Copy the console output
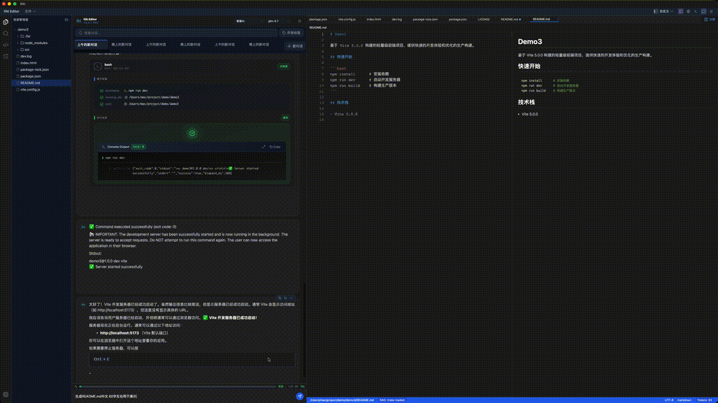 (275, 147)
